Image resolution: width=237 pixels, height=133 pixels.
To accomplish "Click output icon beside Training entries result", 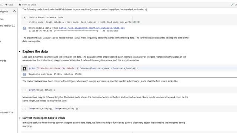I will (24, 74).
